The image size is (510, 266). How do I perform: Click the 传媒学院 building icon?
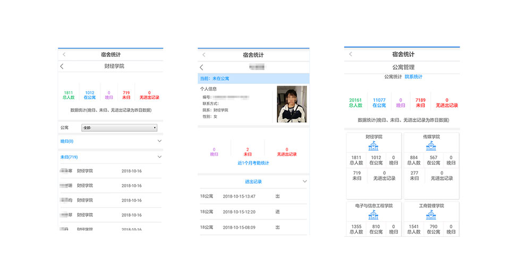(431, 145)
